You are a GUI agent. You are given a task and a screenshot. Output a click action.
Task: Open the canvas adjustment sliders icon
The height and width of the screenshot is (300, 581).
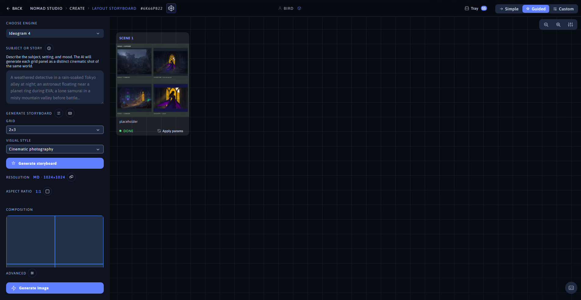(570, 25)
